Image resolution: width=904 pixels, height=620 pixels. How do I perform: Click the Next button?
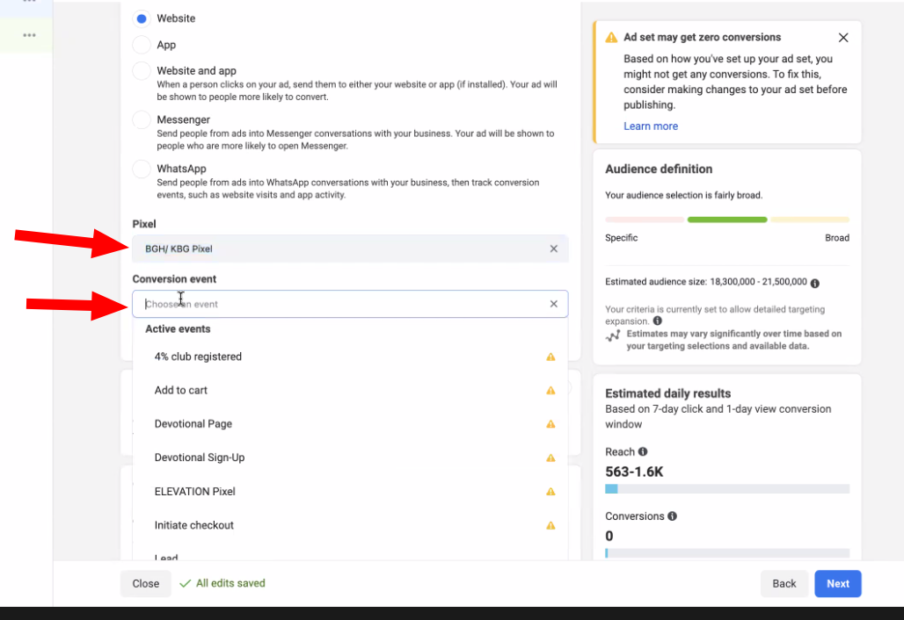pos(837,584)
